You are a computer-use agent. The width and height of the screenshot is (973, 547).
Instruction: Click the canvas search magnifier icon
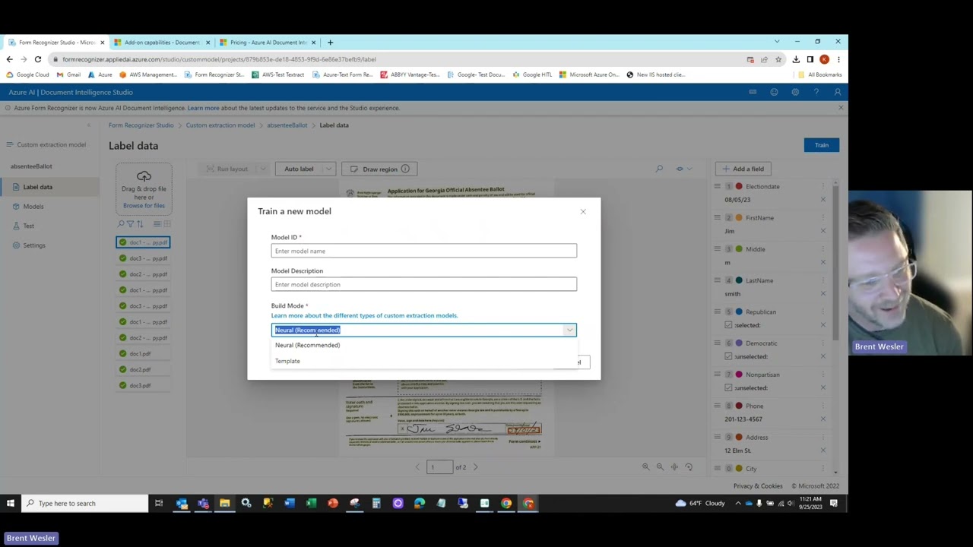pyautogui.click(x=659, y=169)
